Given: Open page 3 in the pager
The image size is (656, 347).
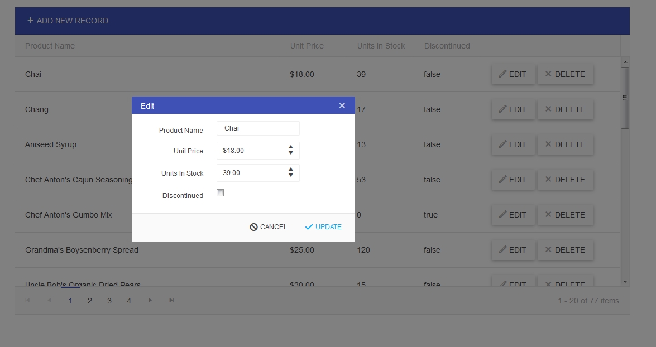Looking at the screenshot, I should [109, 301].
